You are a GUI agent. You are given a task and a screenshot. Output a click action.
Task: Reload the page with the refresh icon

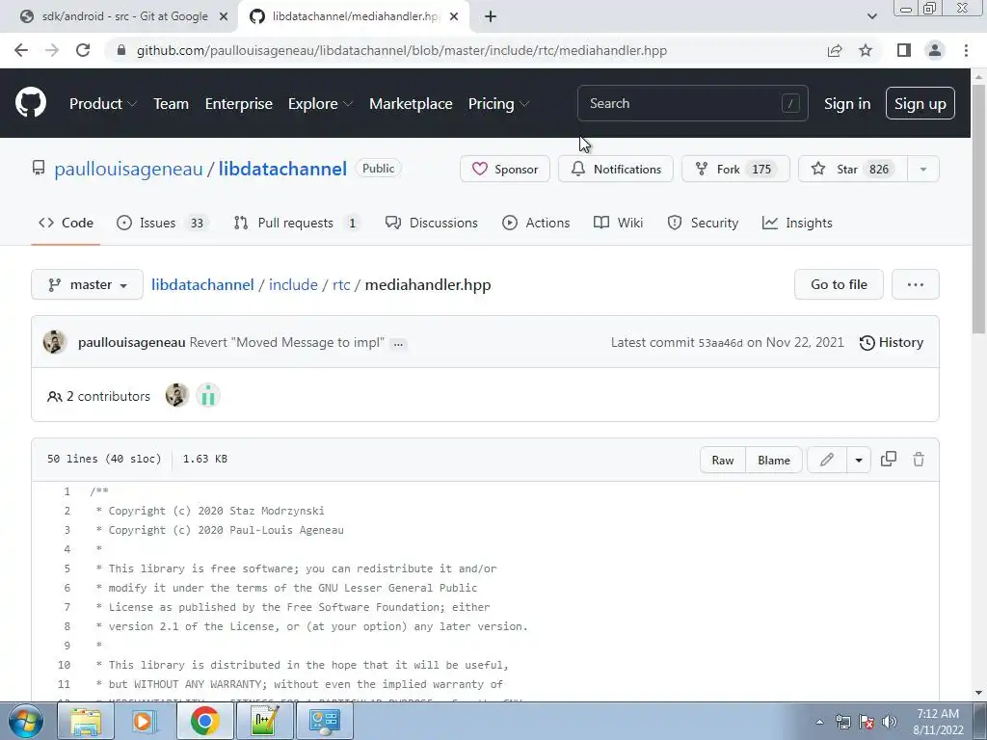pyautogui.click(x=83, y=50)
